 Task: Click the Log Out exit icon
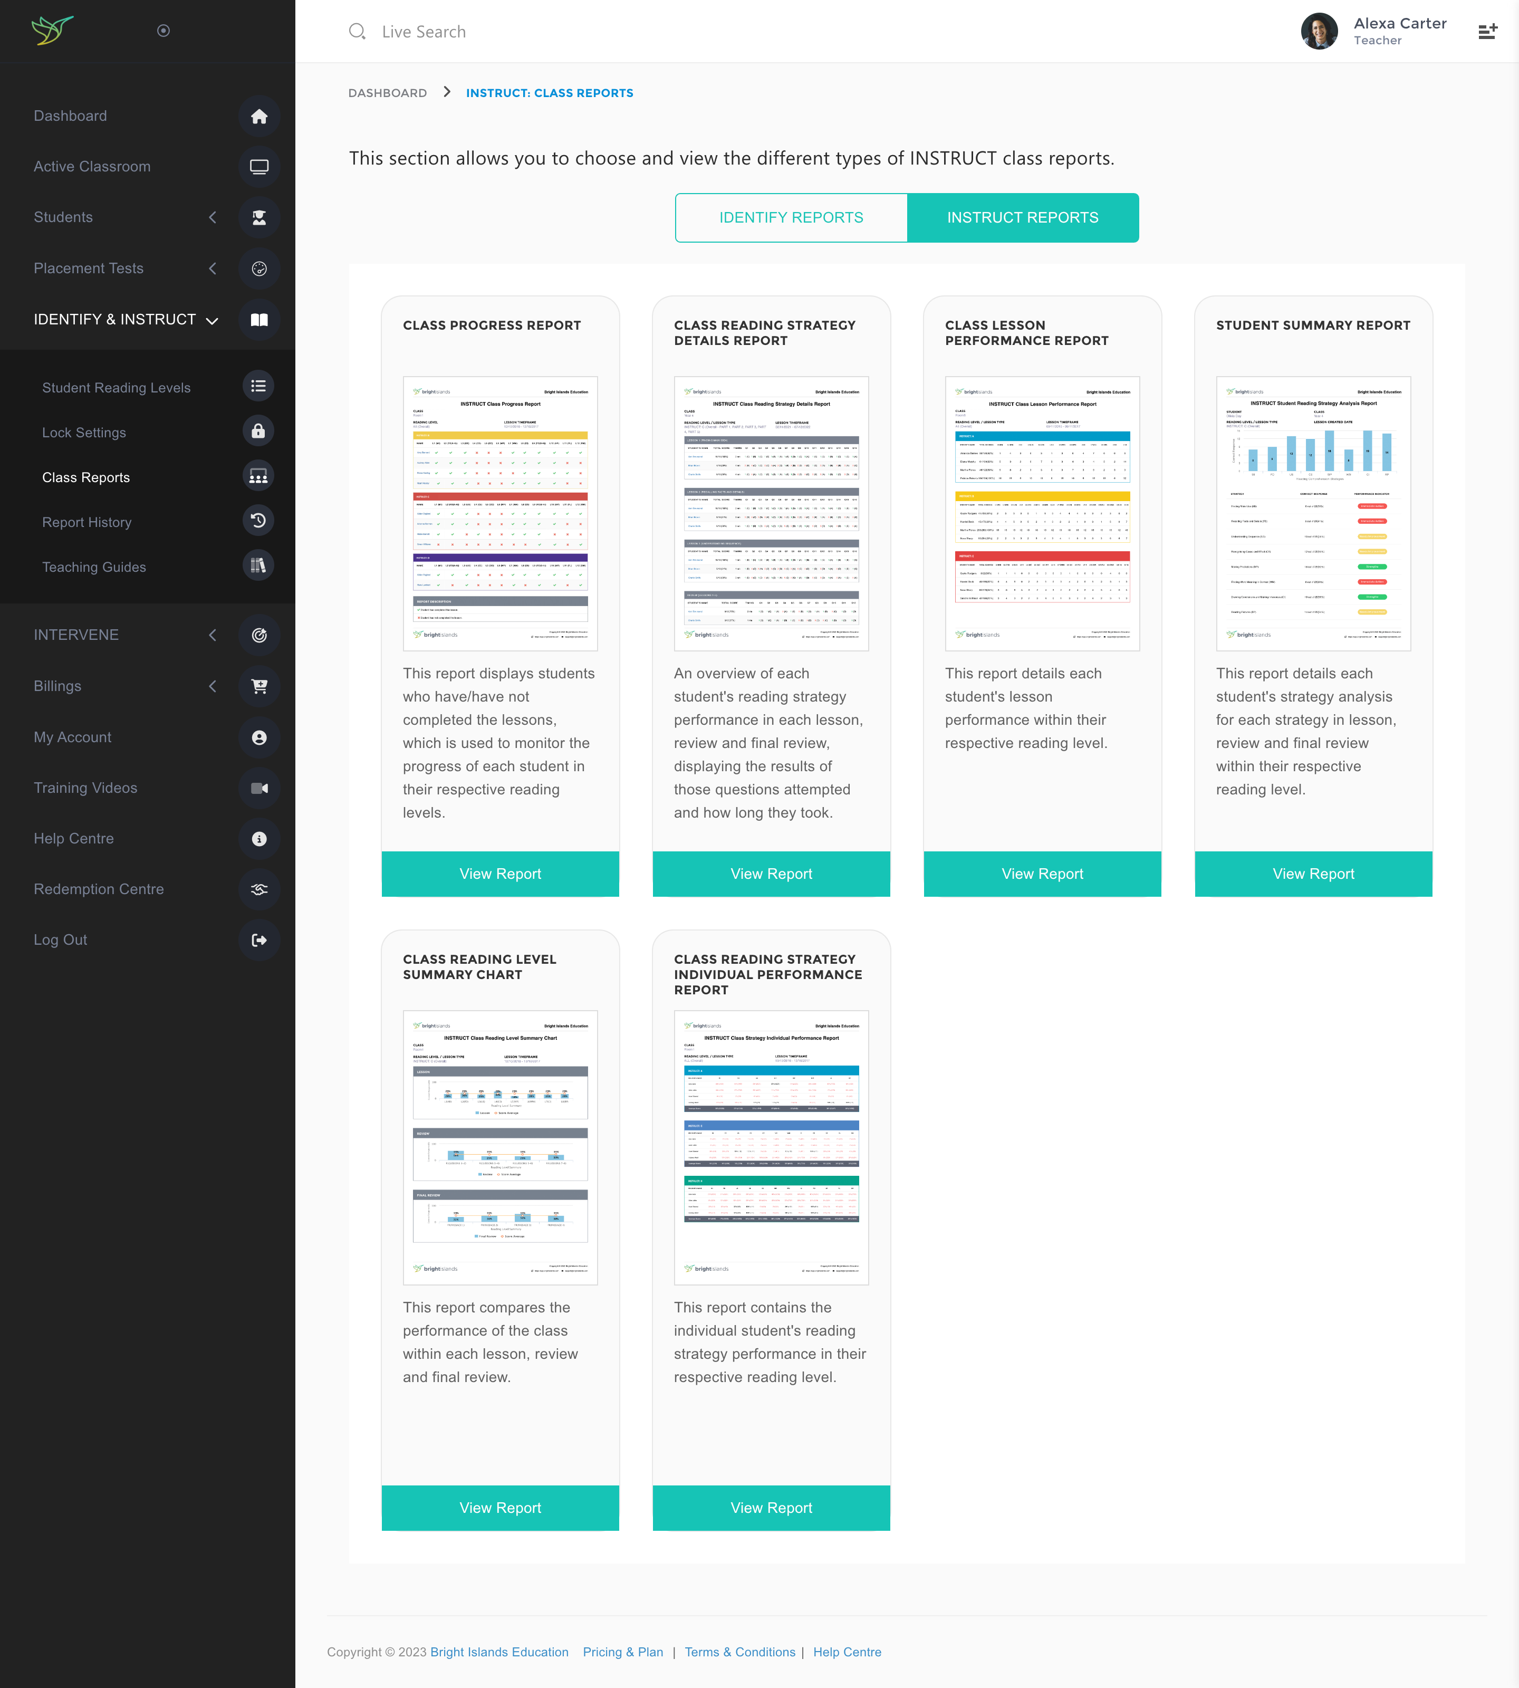pyautogui.click(x=259, y=940)
